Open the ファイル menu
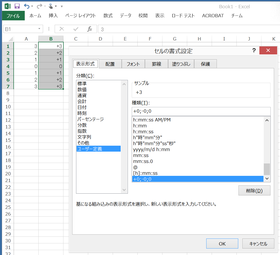Viewport: 280px width, 255px height. coord(13,16)
